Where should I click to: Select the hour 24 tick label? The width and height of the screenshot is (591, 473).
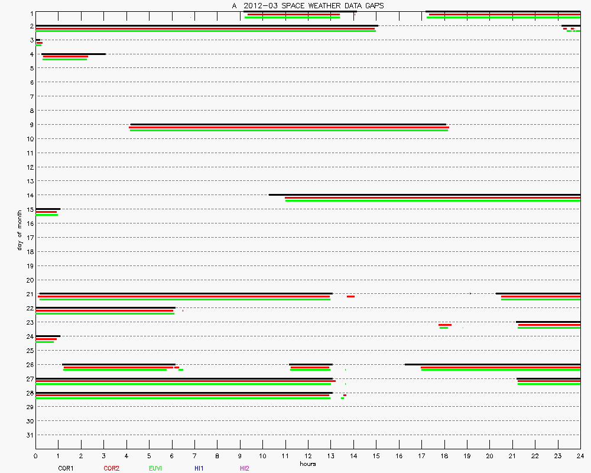click(580, 456)
